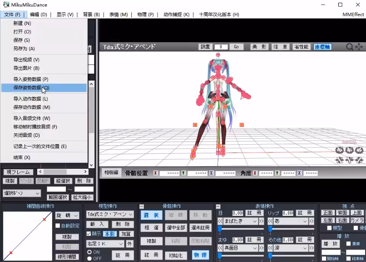Adjust the lip morph slider under あ
Image resolution: width=366 pixels, height=262 pixels.
point(291,229)
